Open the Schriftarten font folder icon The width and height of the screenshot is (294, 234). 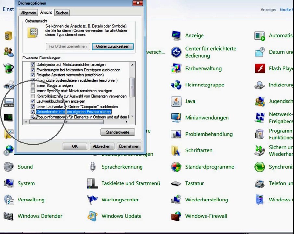[176, 150]
